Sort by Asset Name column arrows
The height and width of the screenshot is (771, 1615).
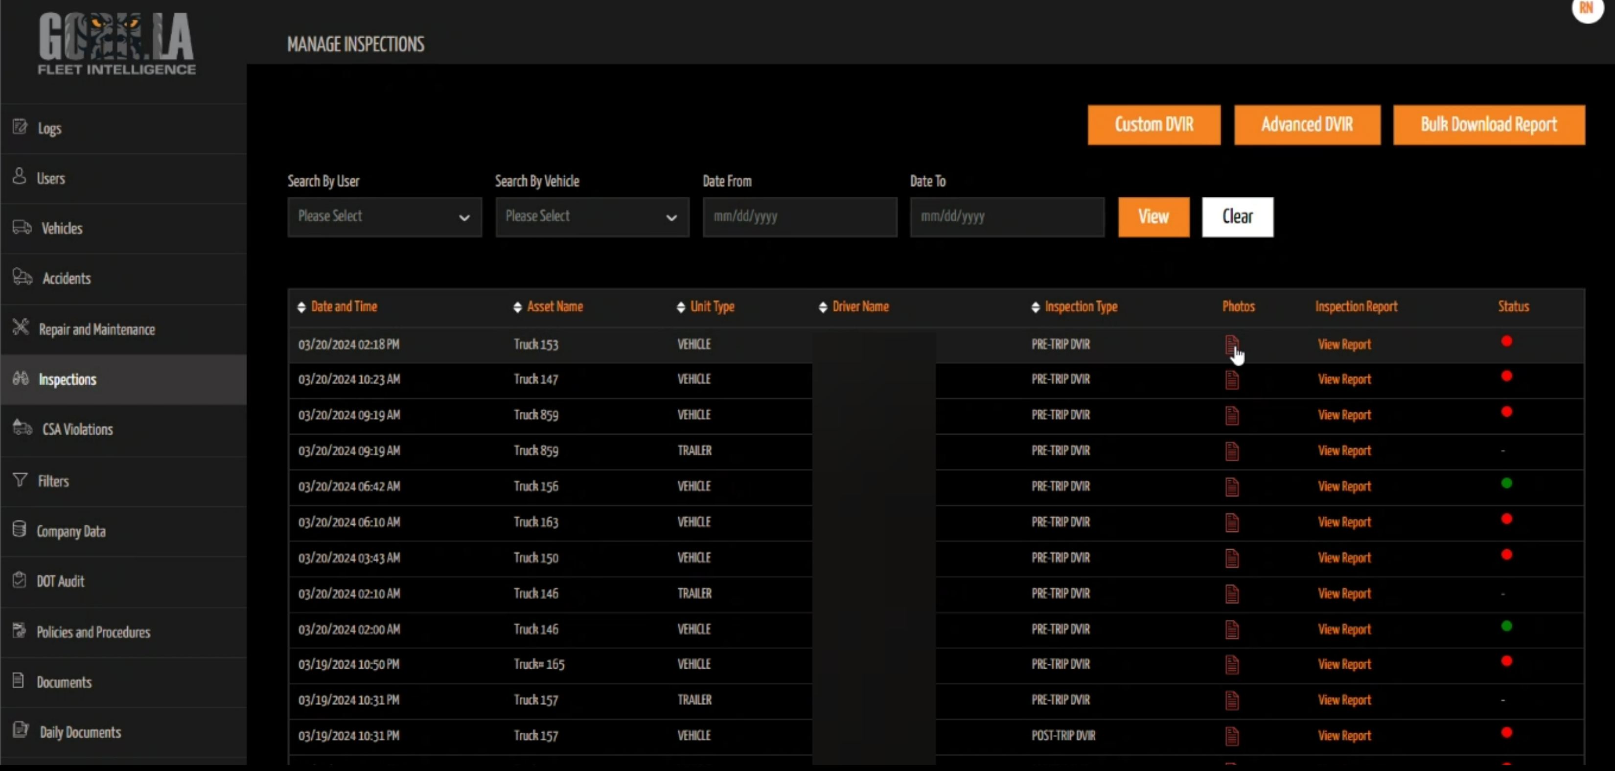pyautogui.click(x=517, y=307)
